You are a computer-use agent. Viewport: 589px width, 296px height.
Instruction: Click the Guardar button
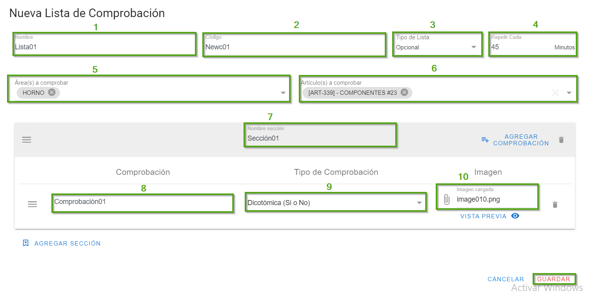[554, 279]
